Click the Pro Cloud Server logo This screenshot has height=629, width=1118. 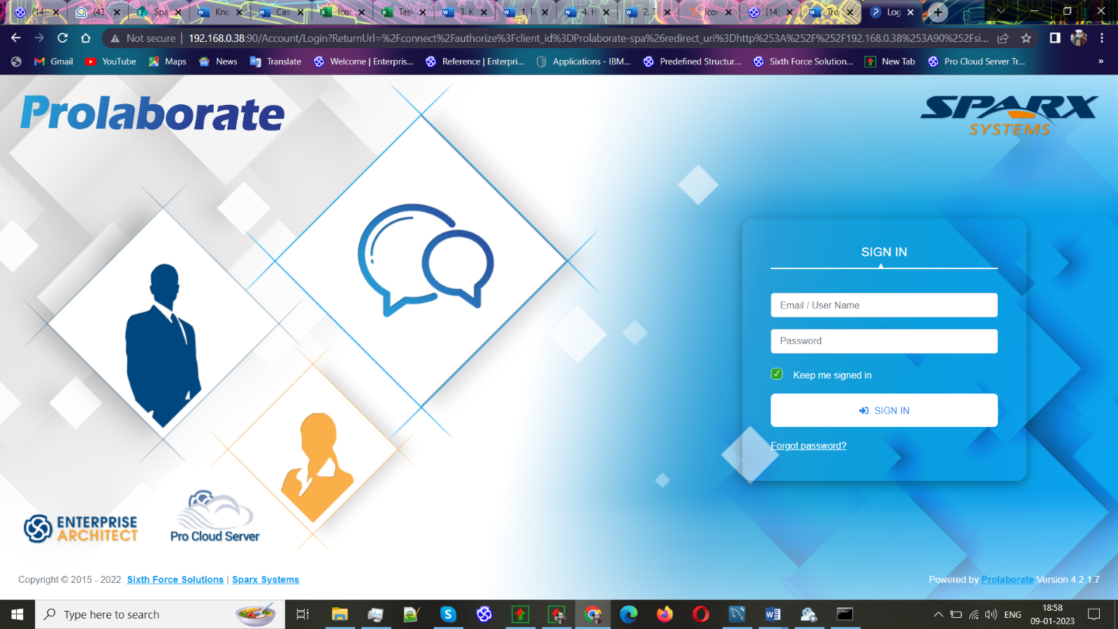(x=215, y=517)
